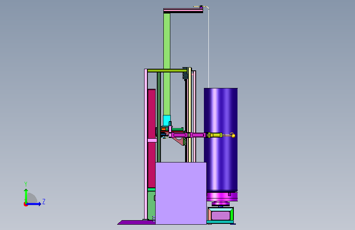Select the tall light-green vertical column
This screenshot has width=355, height=230.
[x=167, y=64]
